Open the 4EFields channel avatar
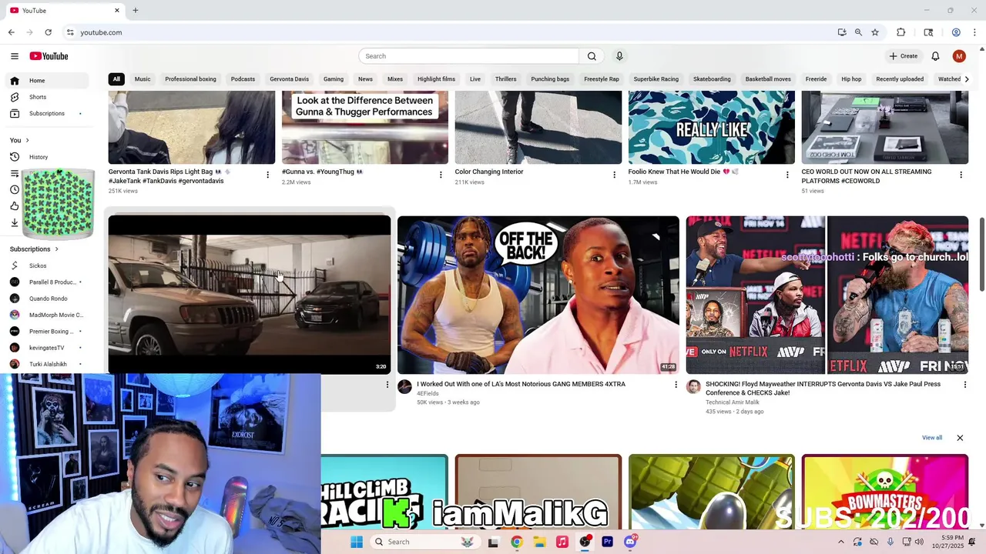986x554 pixels. tap(404, 387)
